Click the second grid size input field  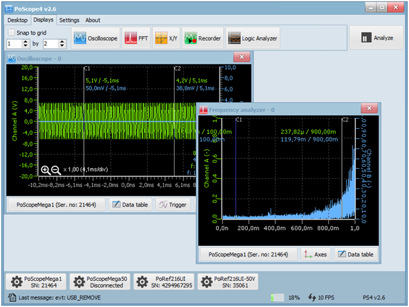point(51,44)
